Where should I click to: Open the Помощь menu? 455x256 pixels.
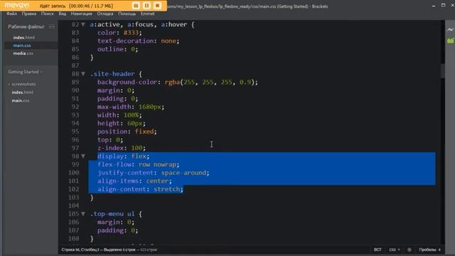pyautogui.click(x=127, y=14)
